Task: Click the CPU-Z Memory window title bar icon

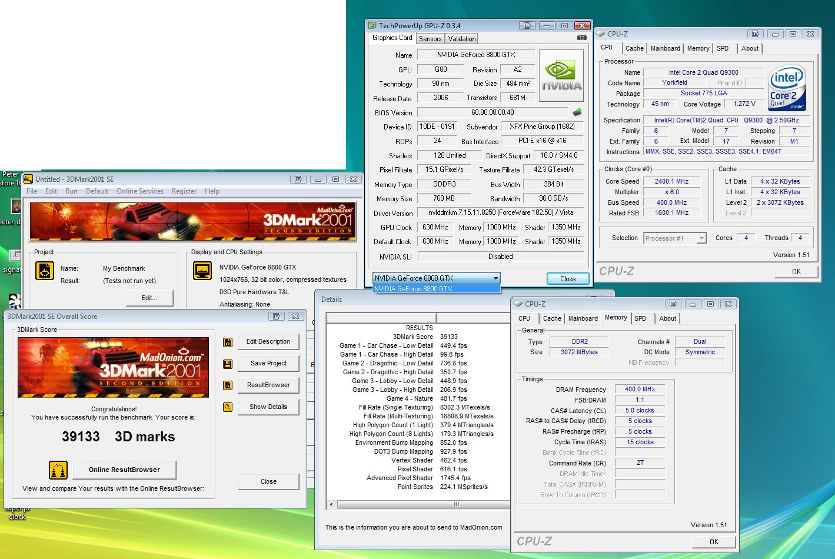Action: (x=518, y=304)
